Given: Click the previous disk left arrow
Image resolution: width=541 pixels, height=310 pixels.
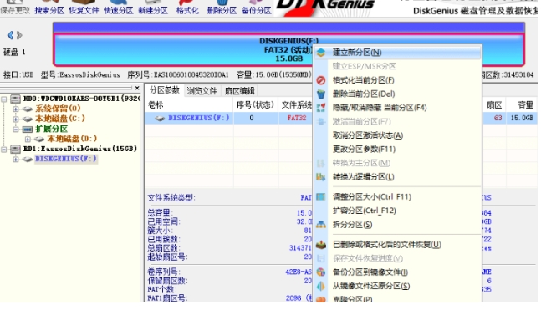Looking at the screenshot, I should point(10,35).
